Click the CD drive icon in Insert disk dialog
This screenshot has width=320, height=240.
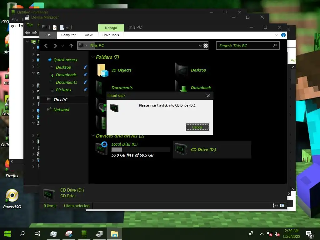tap(114, 108)
